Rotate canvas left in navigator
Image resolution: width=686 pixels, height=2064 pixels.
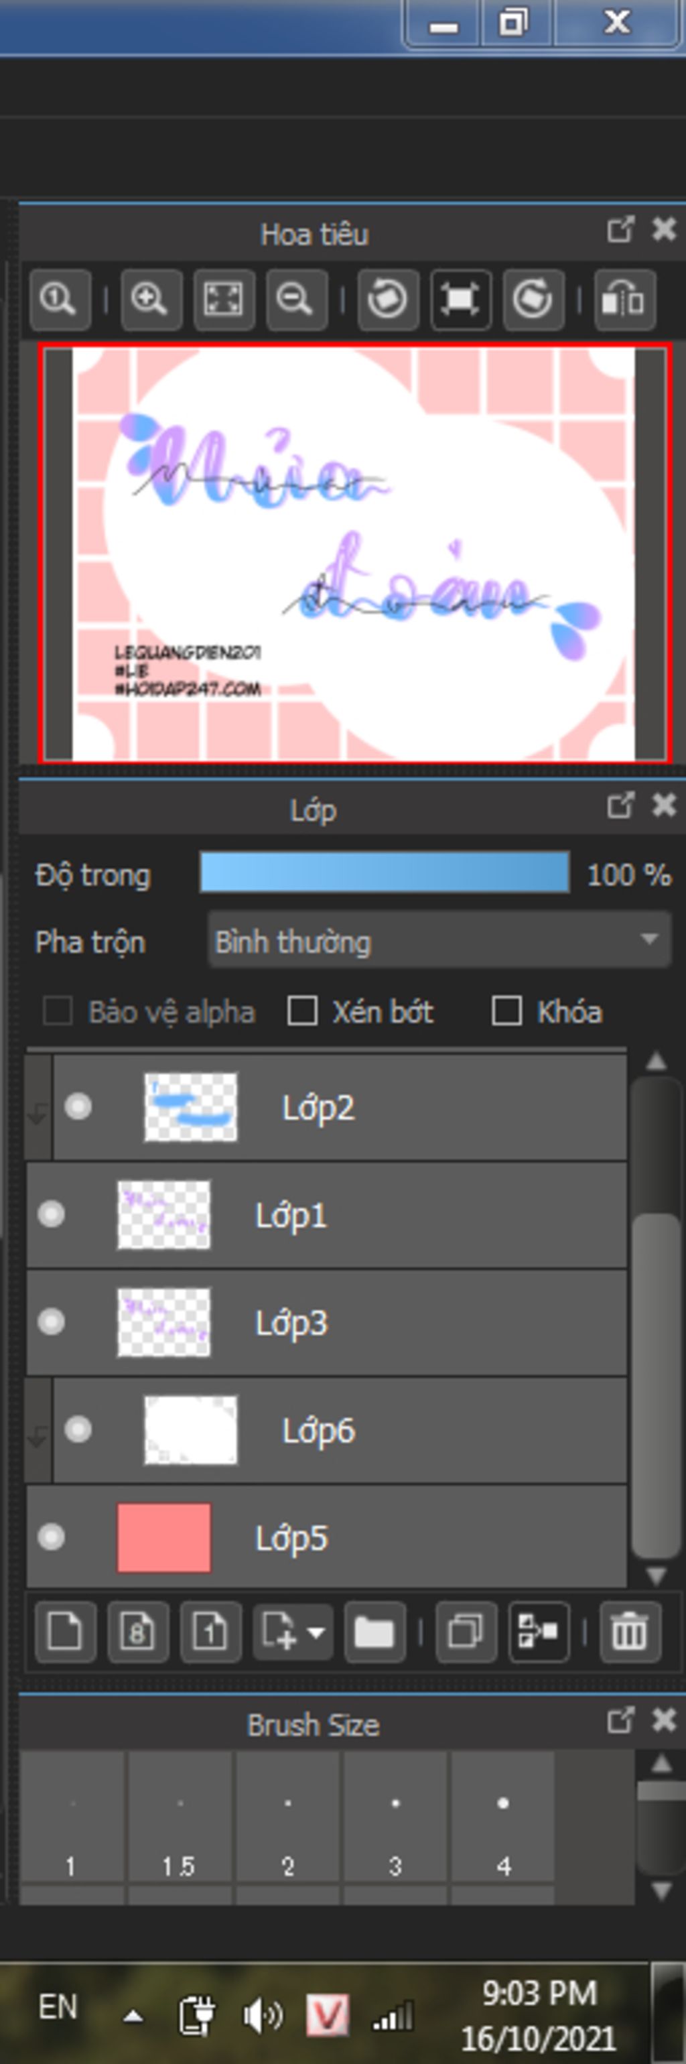pyautogui.click(x=388, y=300)
